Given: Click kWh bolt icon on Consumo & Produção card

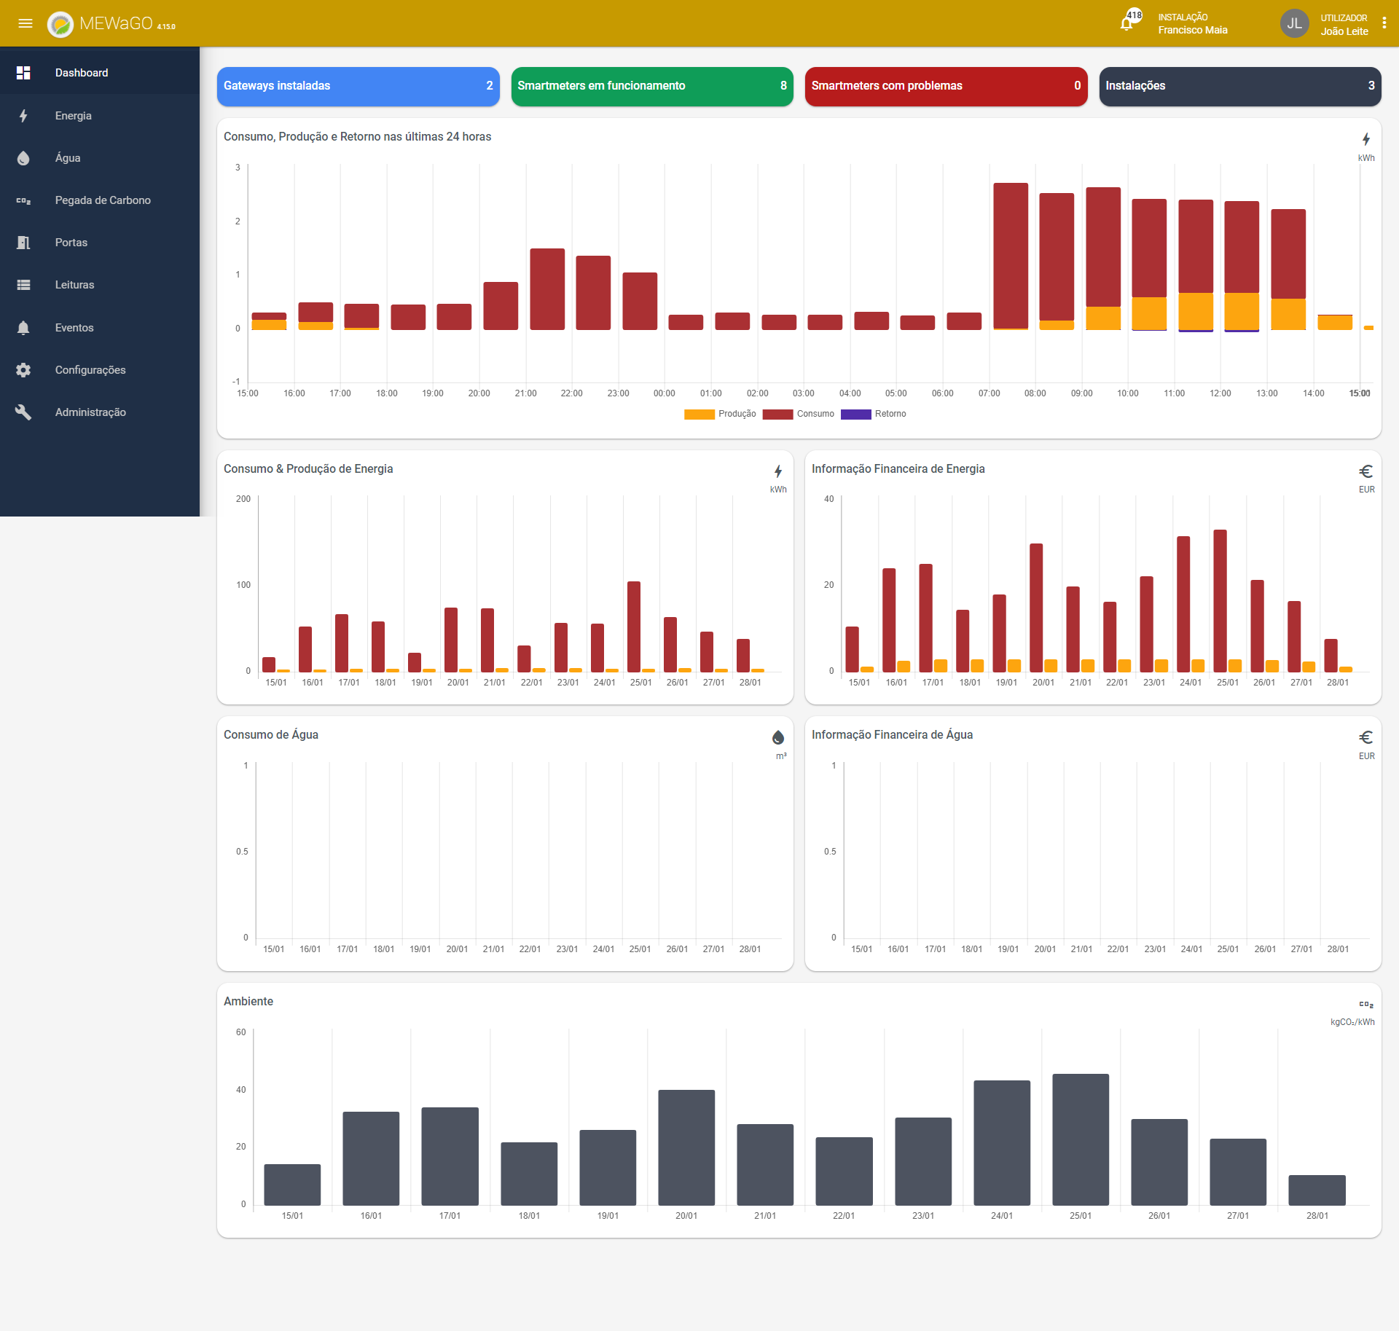Looking at the screenshot, I should point(778,471).
